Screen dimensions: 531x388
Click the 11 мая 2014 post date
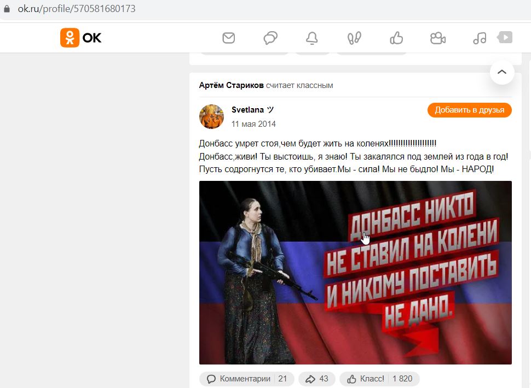point(253,124)
